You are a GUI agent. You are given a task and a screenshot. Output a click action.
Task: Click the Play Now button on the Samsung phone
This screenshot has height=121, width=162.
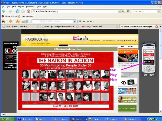148,62
